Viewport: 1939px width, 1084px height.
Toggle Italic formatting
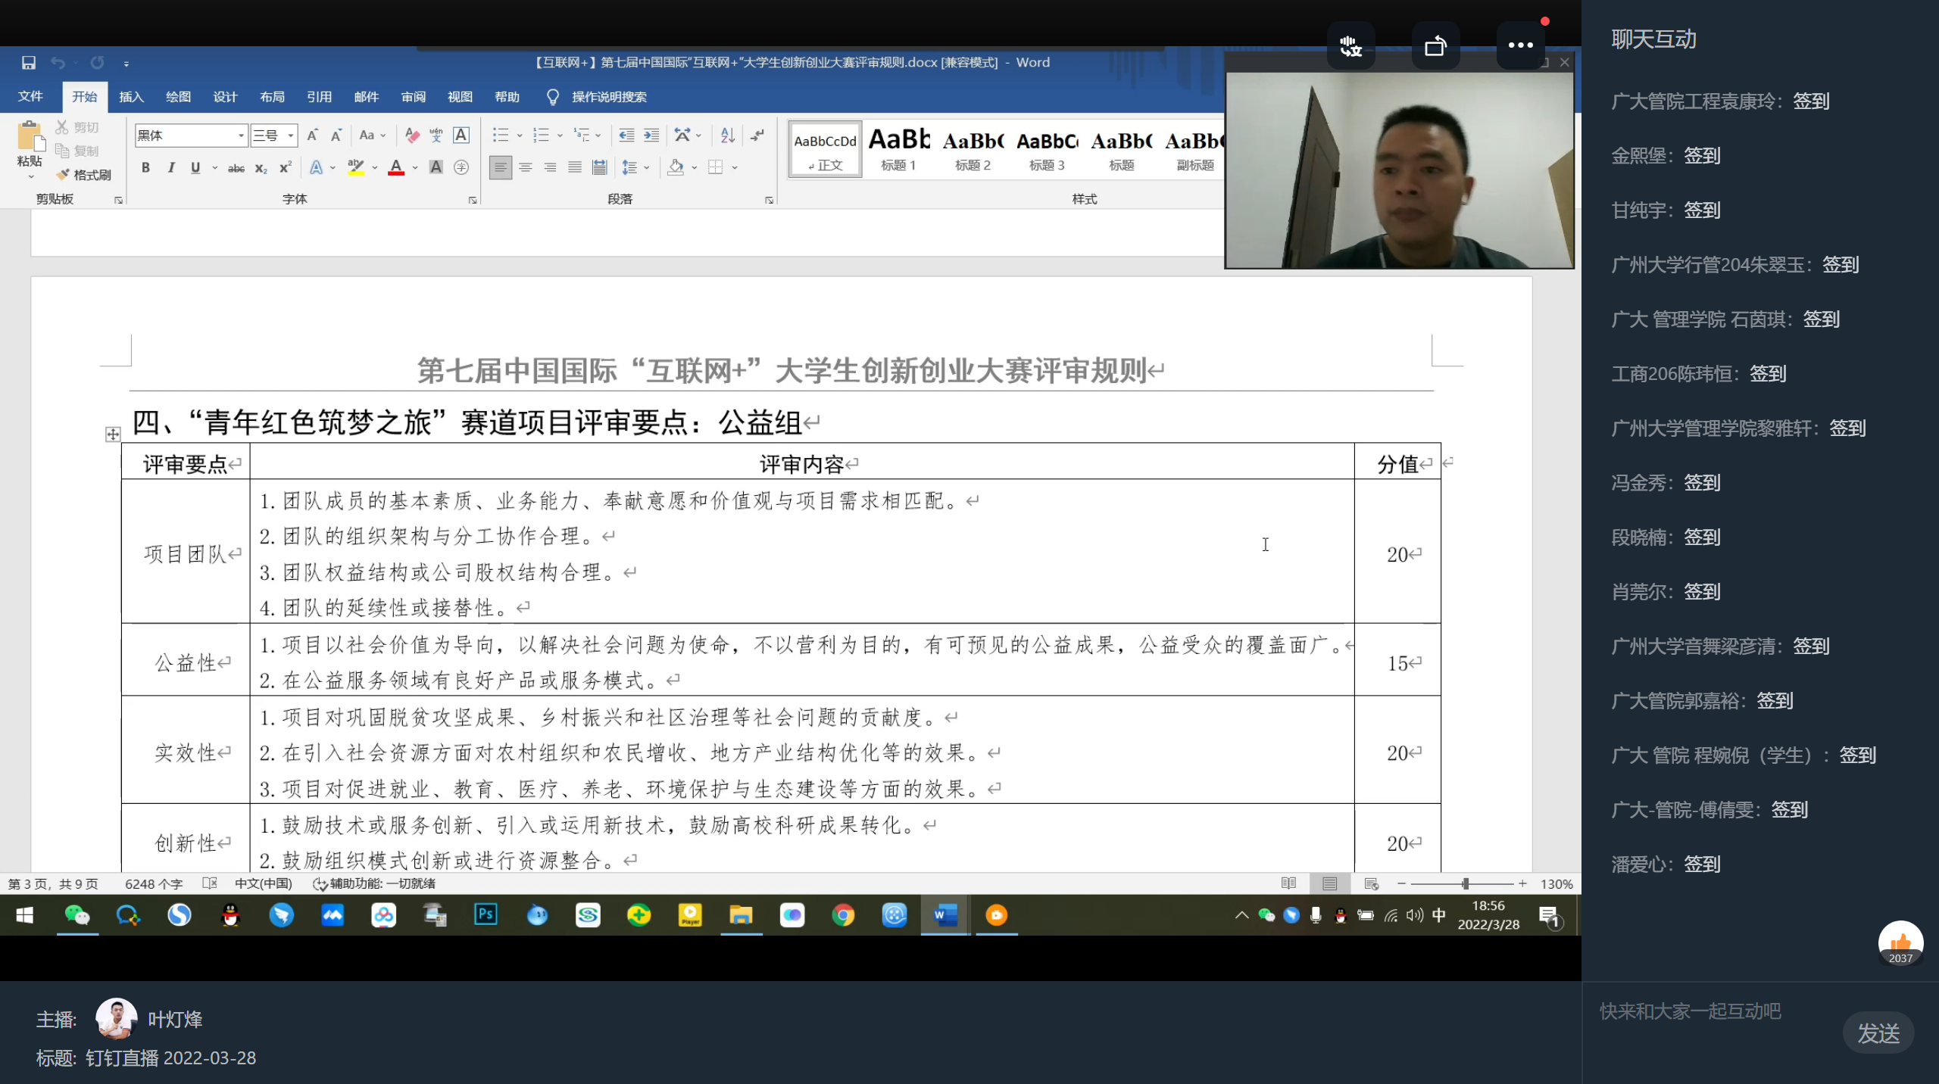(171, 168)
